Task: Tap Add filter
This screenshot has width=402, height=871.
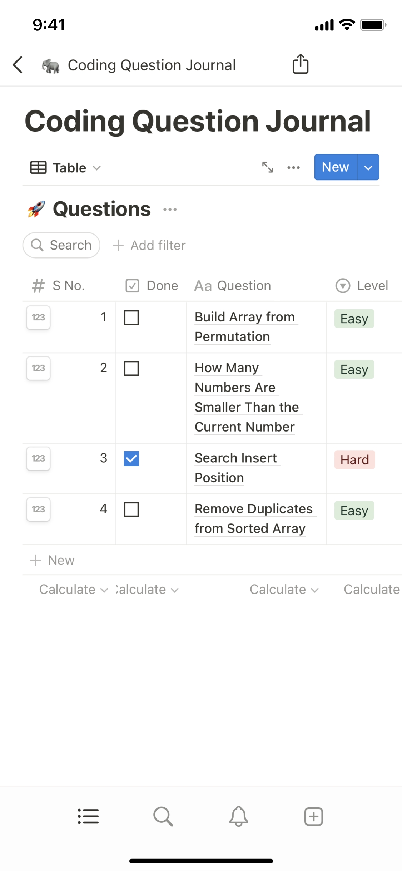Action: pos(149,246)
